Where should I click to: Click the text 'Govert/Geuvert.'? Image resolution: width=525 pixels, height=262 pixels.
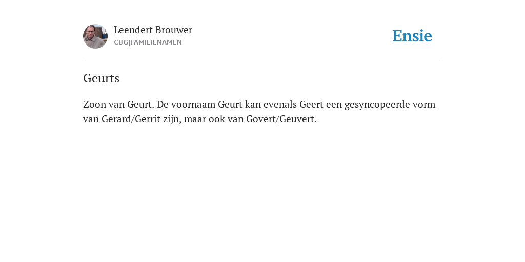pyautogui.click(x=281, y=119)
